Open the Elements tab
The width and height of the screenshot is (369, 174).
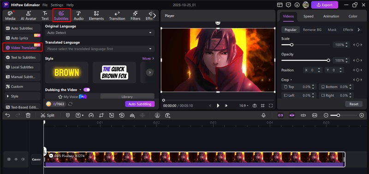[x=96, y=16]
